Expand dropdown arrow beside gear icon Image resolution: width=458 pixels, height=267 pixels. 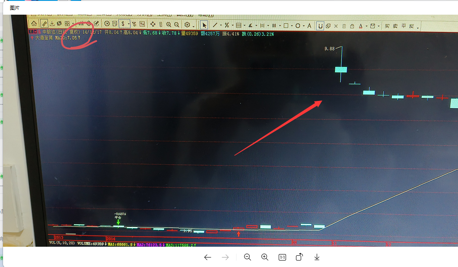tap(194, 26)
